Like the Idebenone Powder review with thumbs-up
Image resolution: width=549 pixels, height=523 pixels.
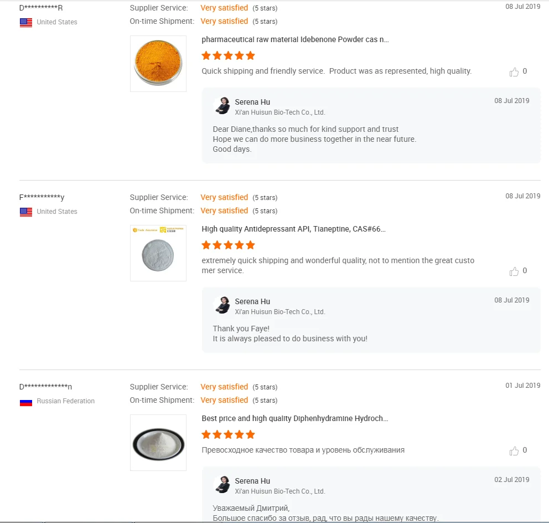coord(514,72)
